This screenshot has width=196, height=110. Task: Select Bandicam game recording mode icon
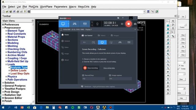pyautogui.click(x=75, y=24)
